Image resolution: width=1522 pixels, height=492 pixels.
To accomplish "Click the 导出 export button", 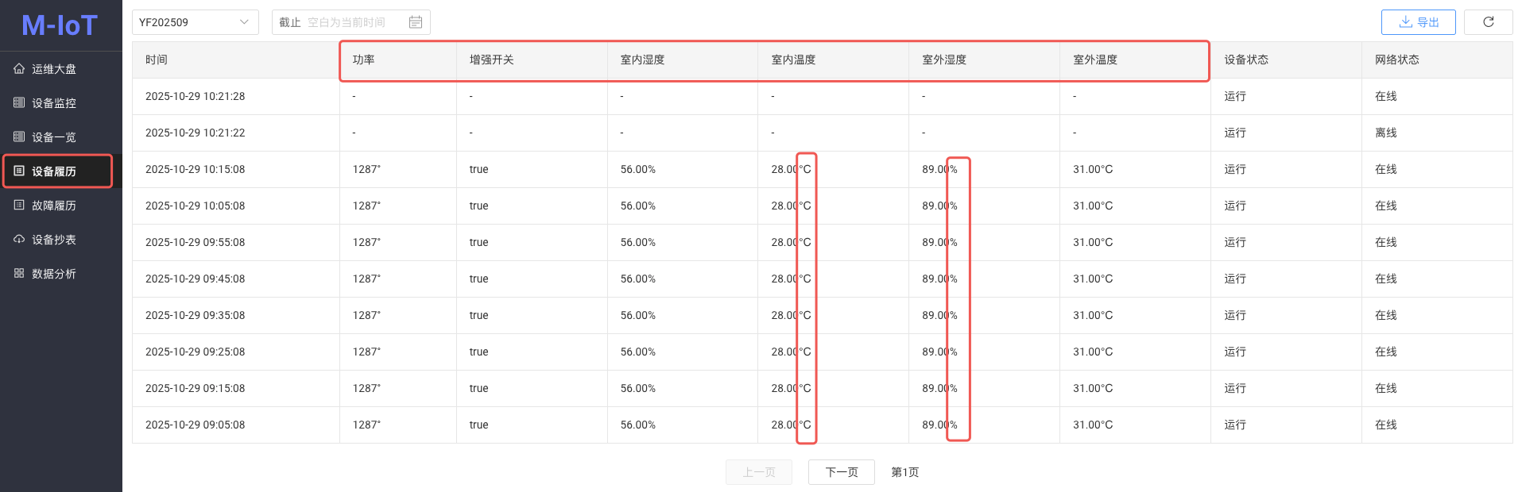I will pyautogui.click(x=1418, y=22).
